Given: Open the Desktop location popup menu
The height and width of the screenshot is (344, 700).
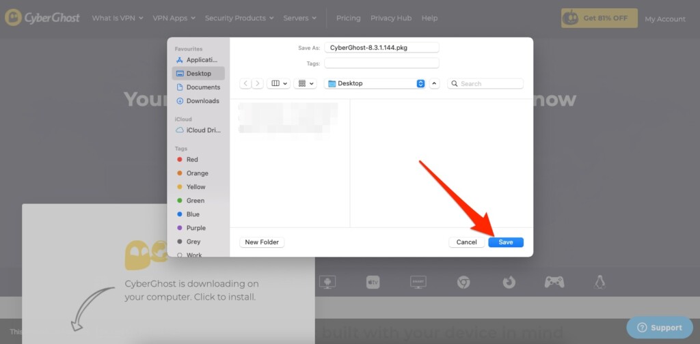Looking at the screenshot, I should click(375, 83).
